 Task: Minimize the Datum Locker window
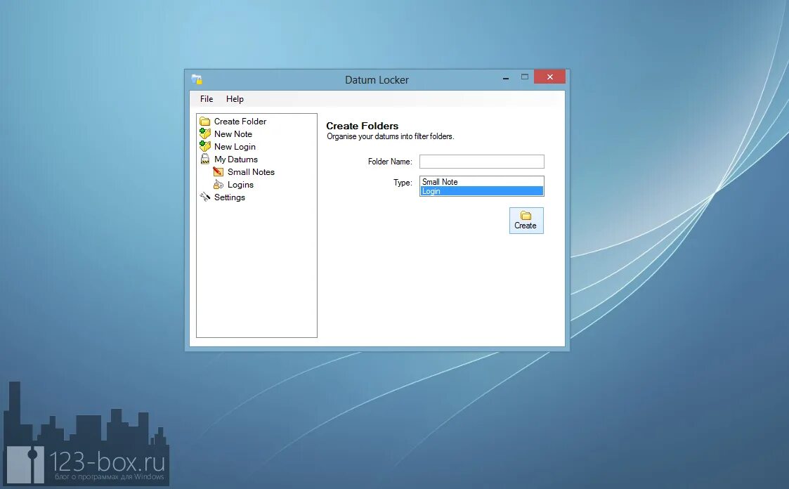pos(506,77)
